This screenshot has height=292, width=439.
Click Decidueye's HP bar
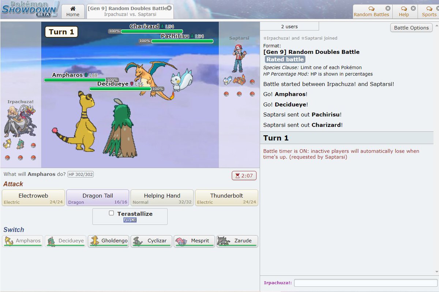coord(120,89)
